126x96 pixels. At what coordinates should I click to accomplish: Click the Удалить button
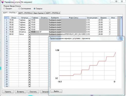click(x=8, y=92)
